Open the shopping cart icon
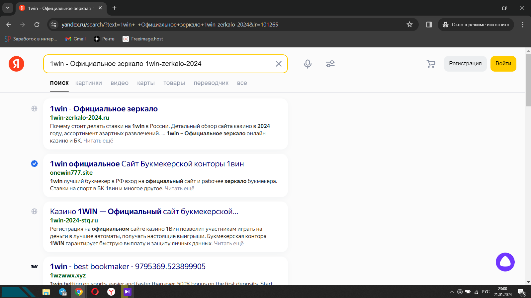 [431, 64]
